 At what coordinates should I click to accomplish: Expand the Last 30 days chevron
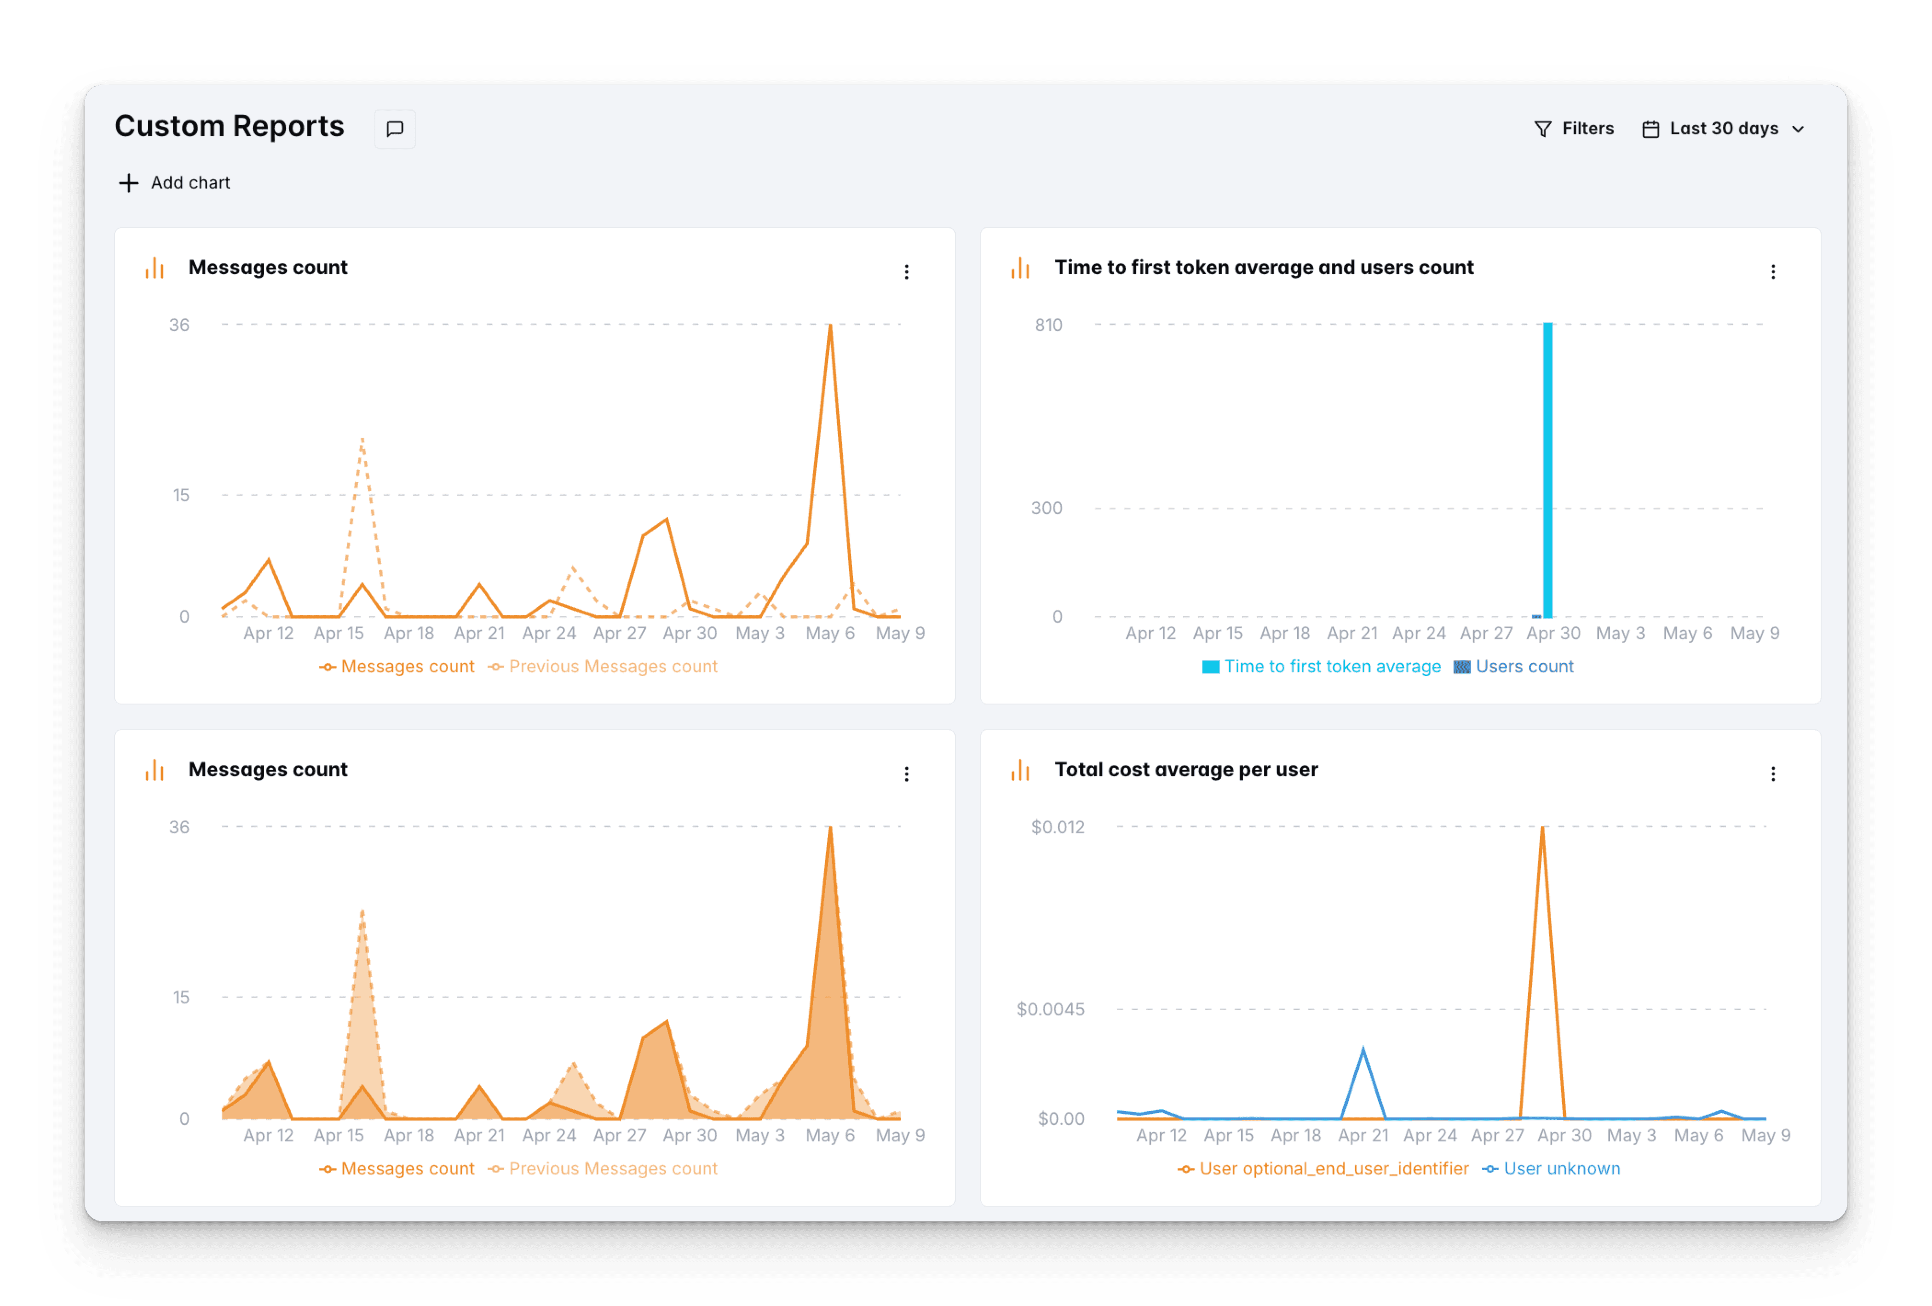[1798, 129]
